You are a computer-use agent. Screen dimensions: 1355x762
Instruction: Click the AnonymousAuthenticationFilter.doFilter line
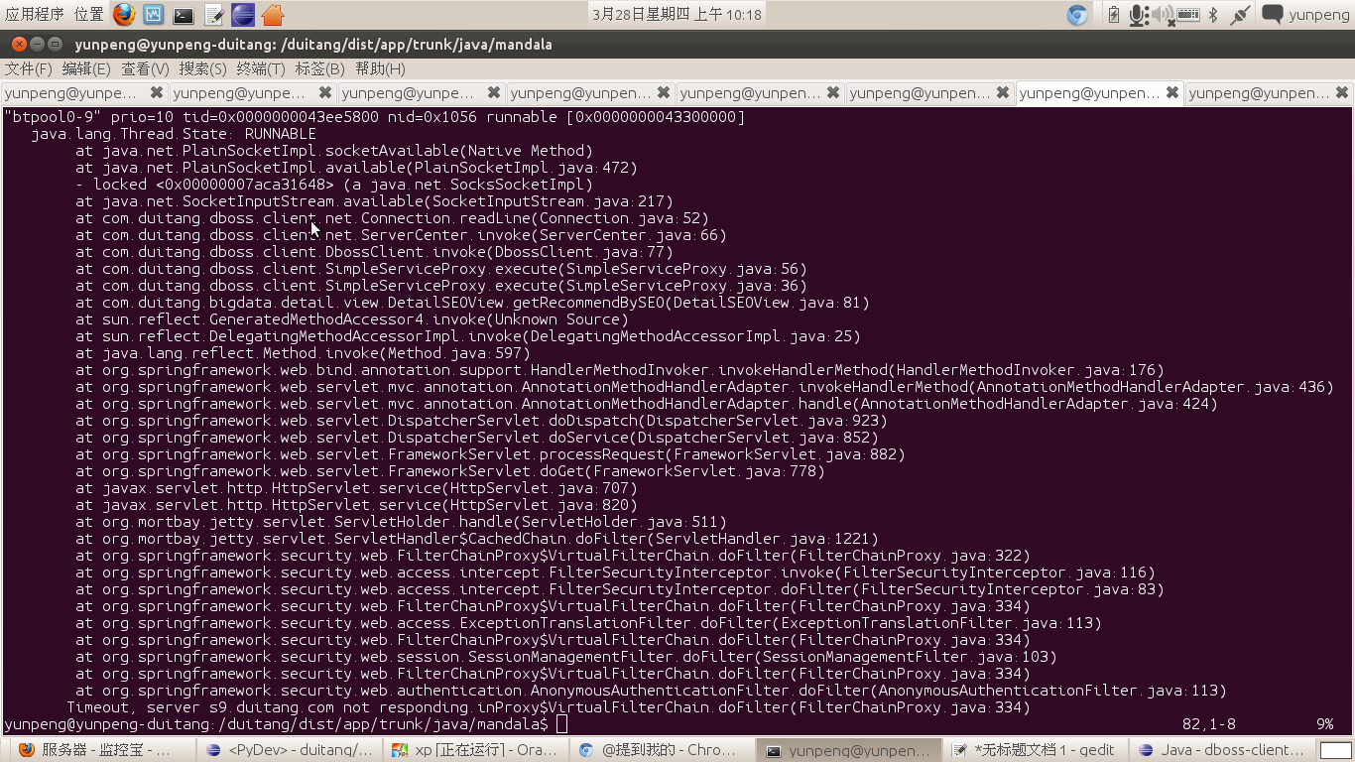tap(651, 691)
